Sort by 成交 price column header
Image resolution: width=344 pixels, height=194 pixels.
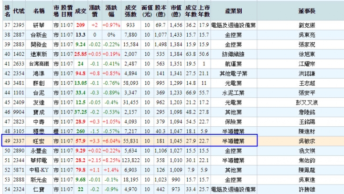click(81, 11)
